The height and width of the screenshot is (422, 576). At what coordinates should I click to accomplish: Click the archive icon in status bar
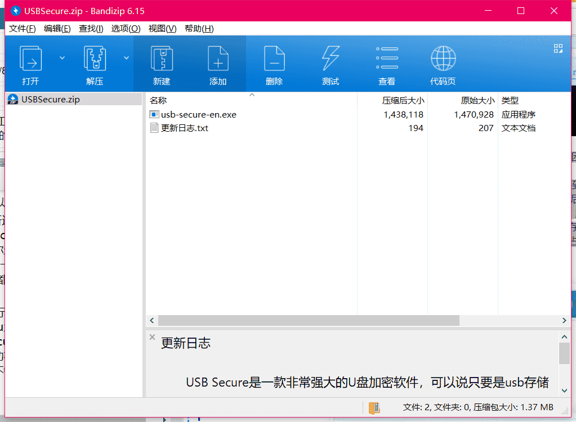click(x=374, y=408)
